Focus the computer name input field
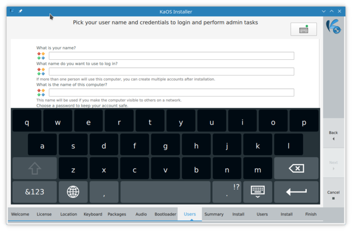This screenshot has width=352, height=231. 171,92
